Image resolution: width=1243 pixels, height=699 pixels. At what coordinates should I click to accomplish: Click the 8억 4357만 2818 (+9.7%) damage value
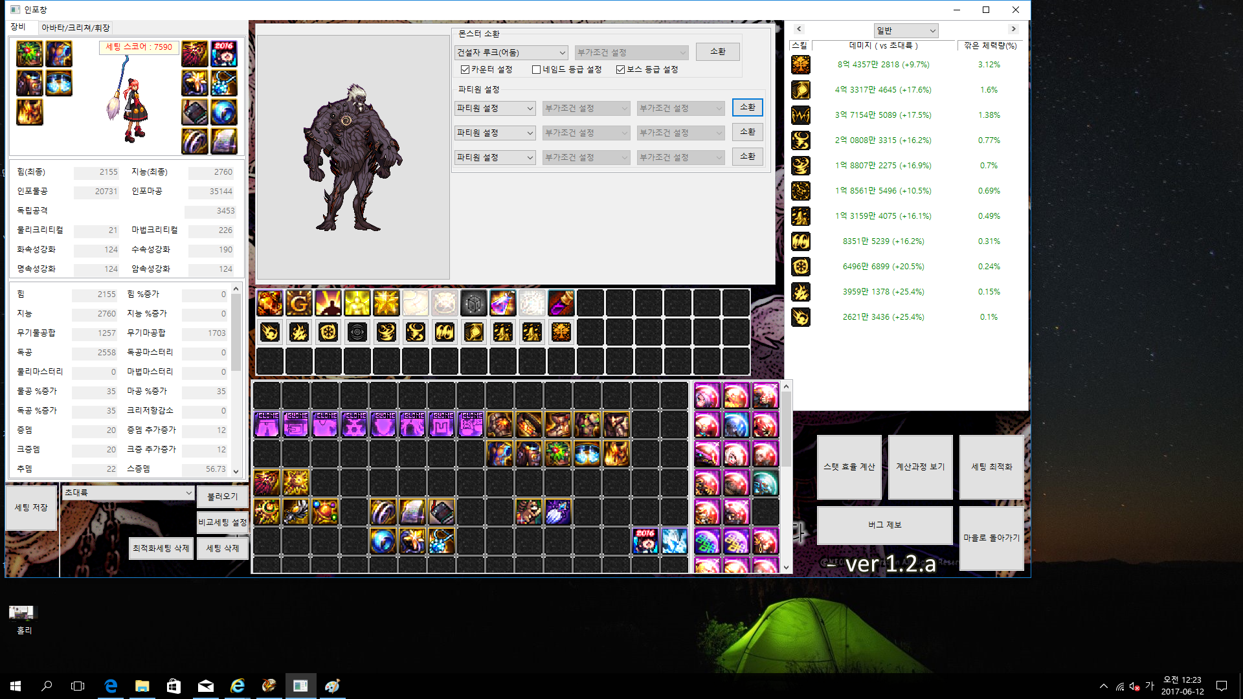tap(883, 65)
